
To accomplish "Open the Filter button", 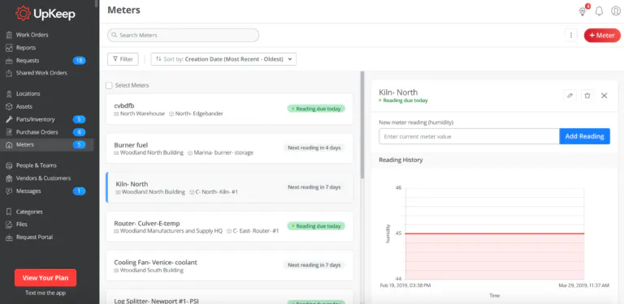I will [123, 59].
